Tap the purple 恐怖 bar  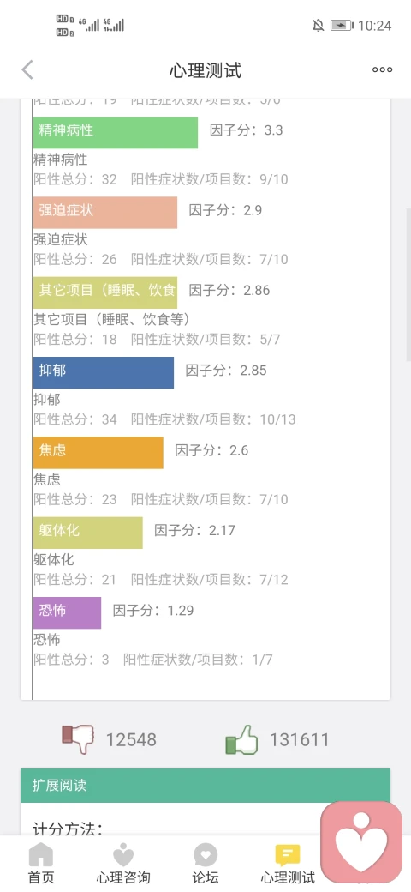coord(67,612)
